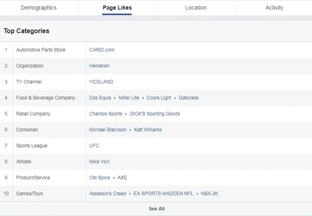312x216 pixels.
Task: Open the Gatorade page link
Action: click(188, 98)
